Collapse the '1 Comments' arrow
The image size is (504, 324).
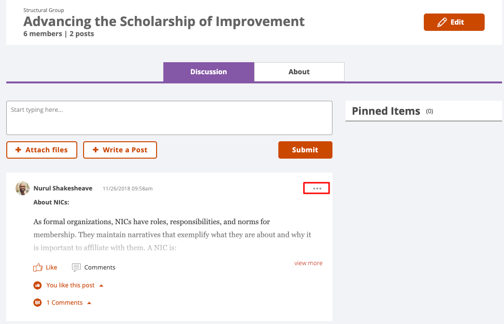click(89, 303)
